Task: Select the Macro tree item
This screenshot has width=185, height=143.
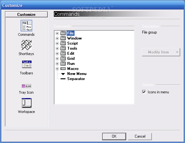Action: click(73, 69)
